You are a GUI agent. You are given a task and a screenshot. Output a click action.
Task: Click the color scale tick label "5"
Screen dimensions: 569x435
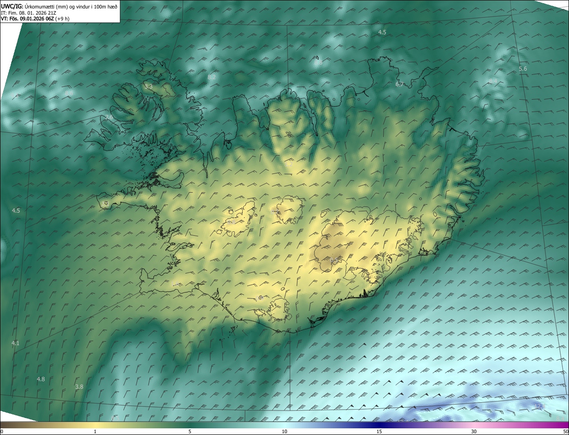(x=190, y=432)
